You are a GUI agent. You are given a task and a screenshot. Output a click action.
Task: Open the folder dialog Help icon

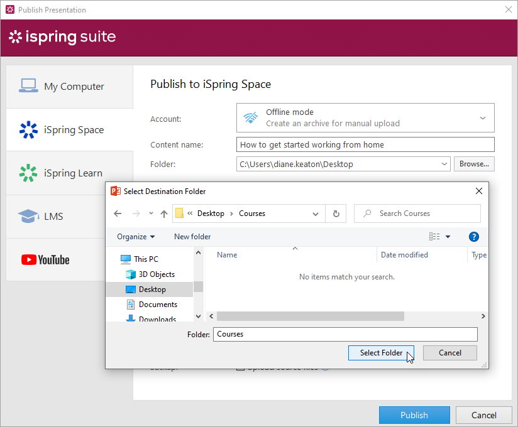pyautogui.click(x=474, y=237)
